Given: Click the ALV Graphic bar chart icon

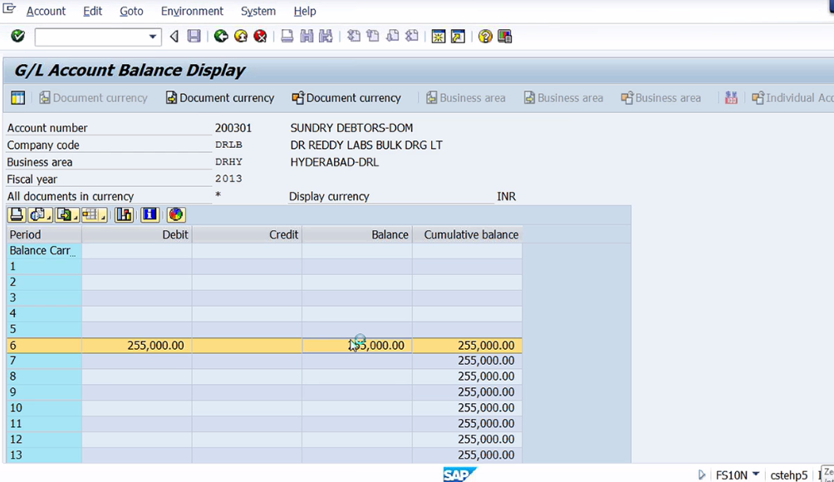Looking at the screenshot, I should point(124,214).
